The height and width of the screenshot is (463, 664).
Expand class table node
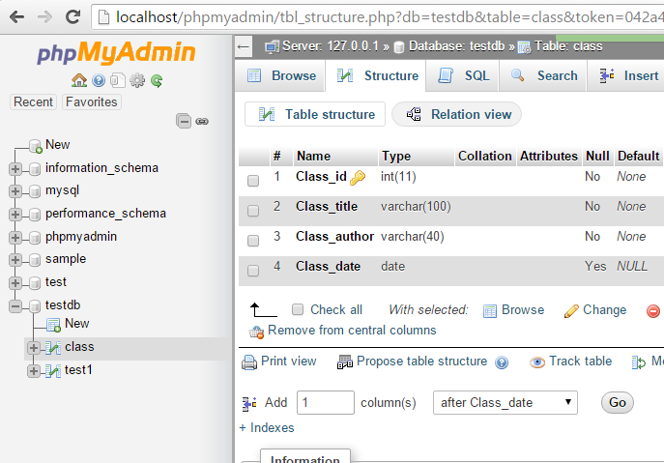click(34, 348)
